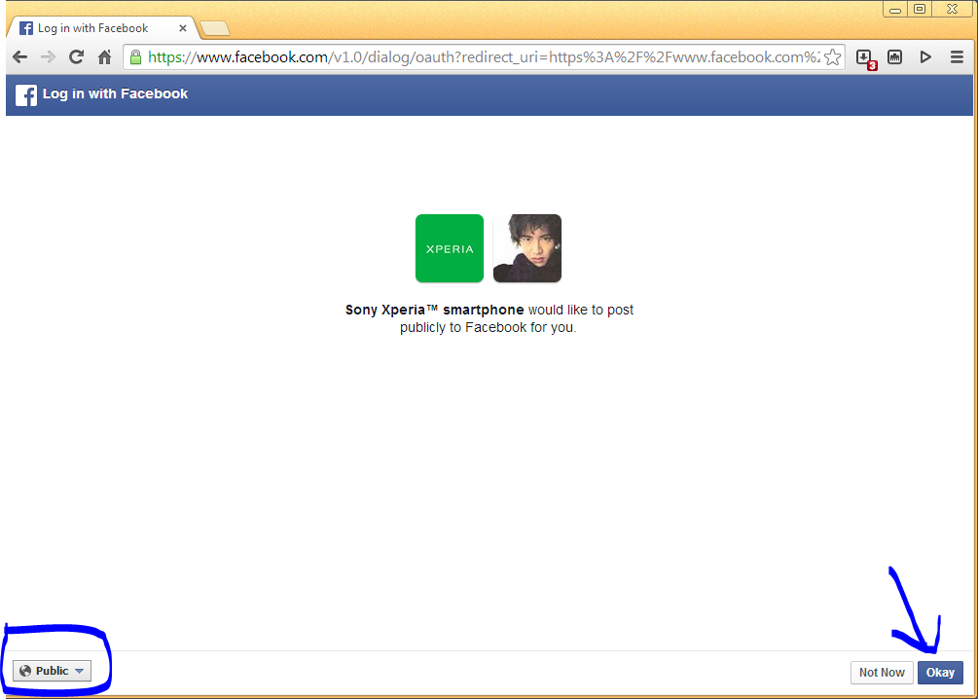Open the Public audience dropdown
Viewport: 978px width, 699px height.
pos(52,671)
